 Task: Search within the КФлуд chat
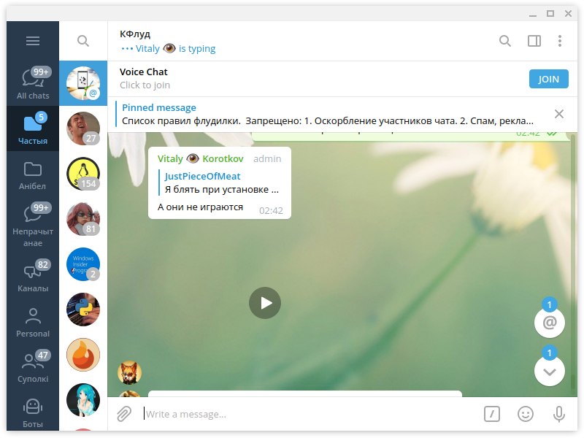pyautogui.click(x=504, y=41)
